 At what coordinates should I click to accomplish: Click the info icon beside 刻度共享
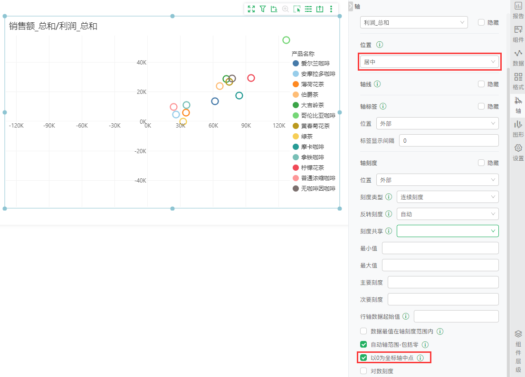[389, 231]
